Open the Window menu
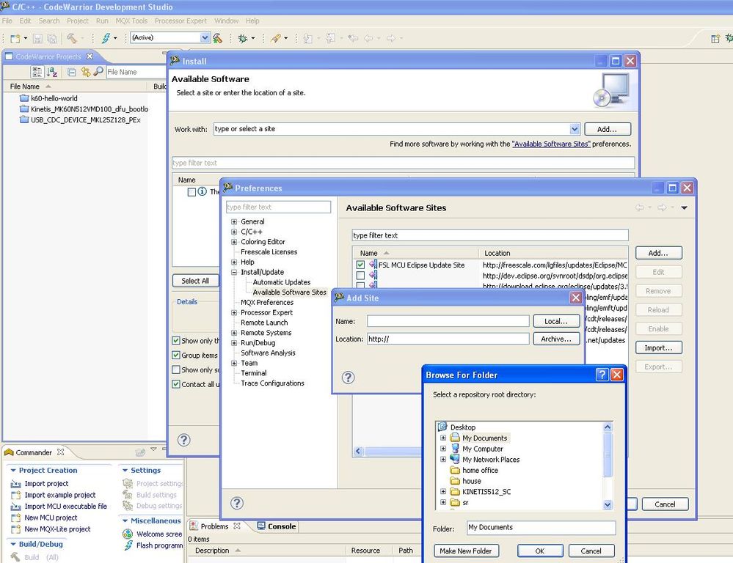 coord(226,21)
